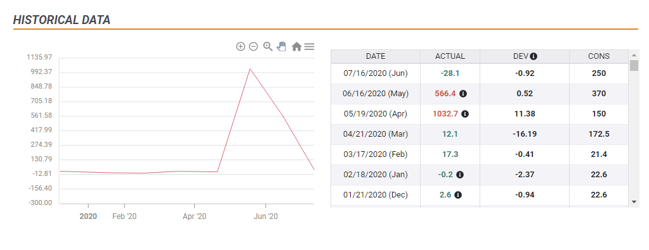Screen dimensions: 649x250
Task: Reset chart zoom with home icon
Action: 296,47
